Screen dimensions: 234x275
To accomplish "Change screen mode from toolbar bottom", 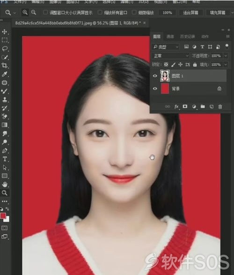I will coord(4,237).
